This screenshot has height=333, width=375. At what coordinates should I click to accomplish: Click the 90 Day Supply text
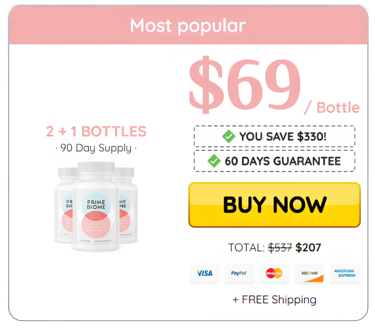[x=96, y=148]
